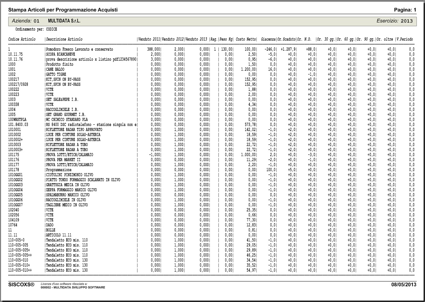Select article code '100WHSTPLA'
This screenshot has height=302, width=425.
[17, 120]
